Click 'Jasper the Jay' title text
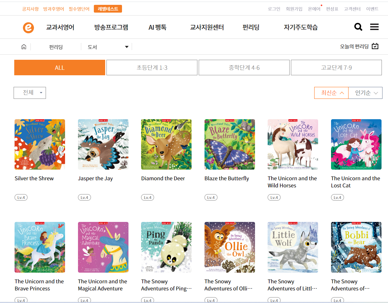 (95, 178)
